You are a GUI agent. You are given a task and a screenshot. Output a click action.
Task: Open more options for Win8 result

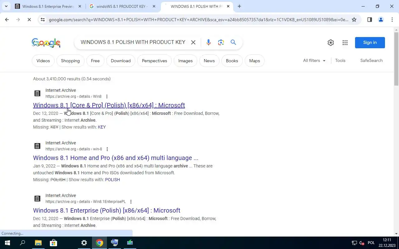click(x=107, y=96)
